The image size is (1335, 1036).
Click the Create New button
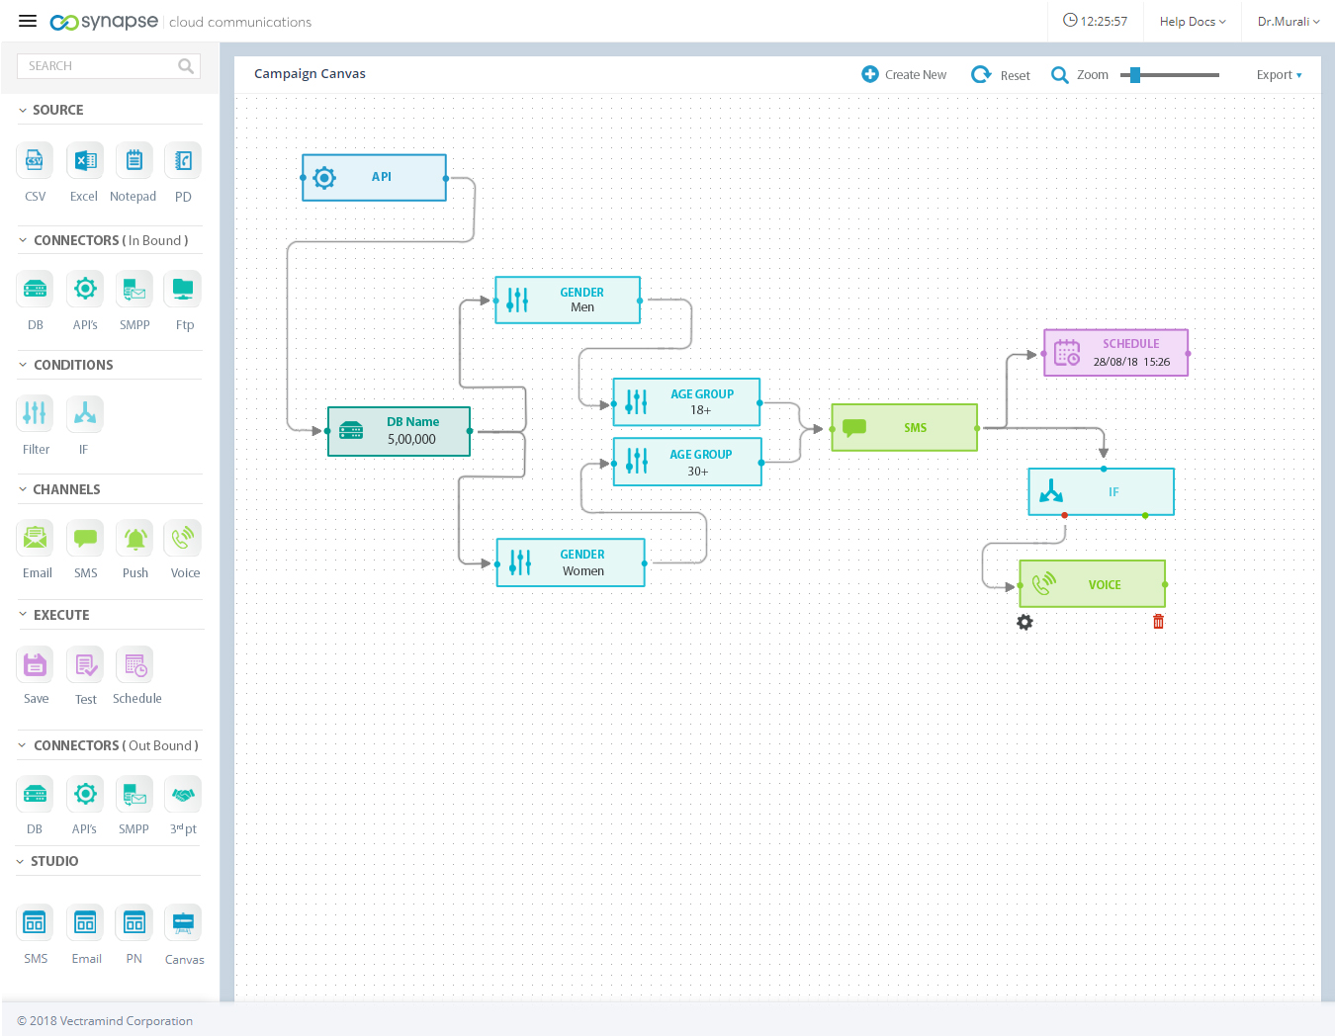[904, 75]
